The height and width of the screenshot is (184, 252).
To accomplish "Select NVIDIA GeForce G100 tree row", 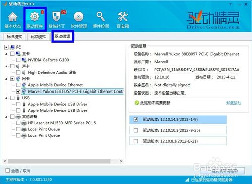I will tap(48, 60).
